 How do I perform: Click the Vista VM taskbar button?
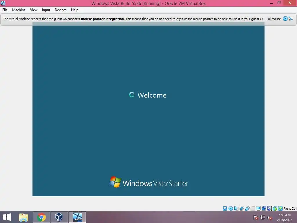(x=77, y=217)
